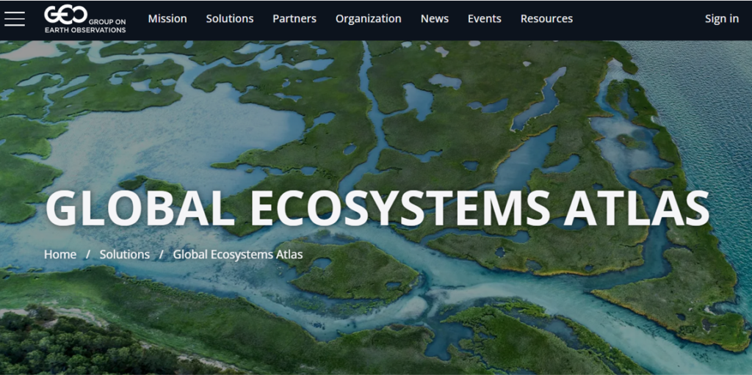Open the News section

pos(435,18)
